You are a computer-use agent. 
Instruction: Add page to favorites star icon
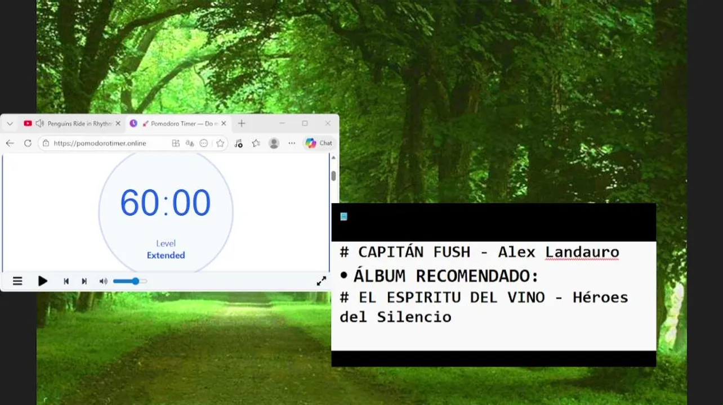click(220, 143)
